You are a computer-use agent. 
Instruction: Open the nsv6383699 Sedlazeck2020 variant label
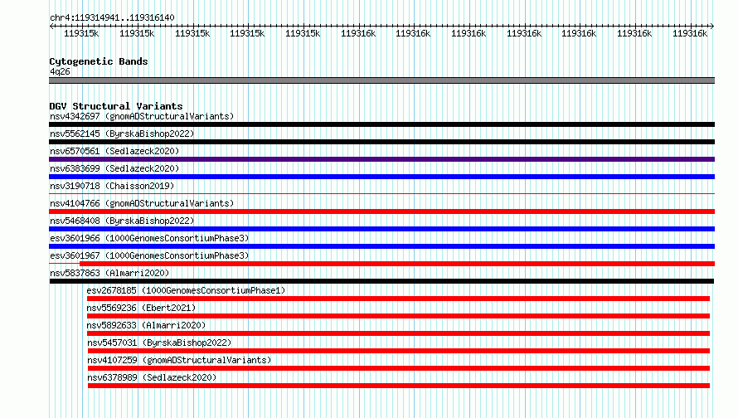pos(114,168)
